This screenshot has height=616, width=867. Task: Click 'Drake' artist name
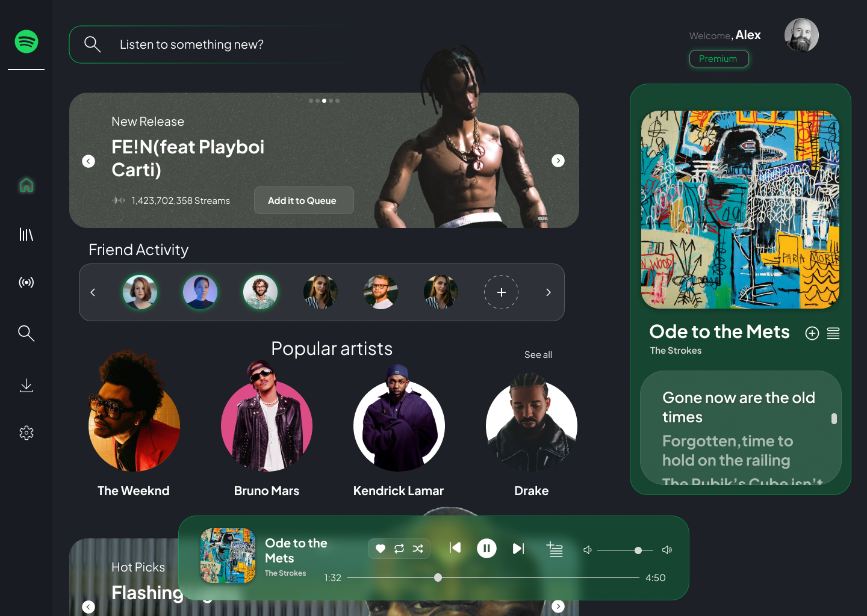[x=532, y=491]
